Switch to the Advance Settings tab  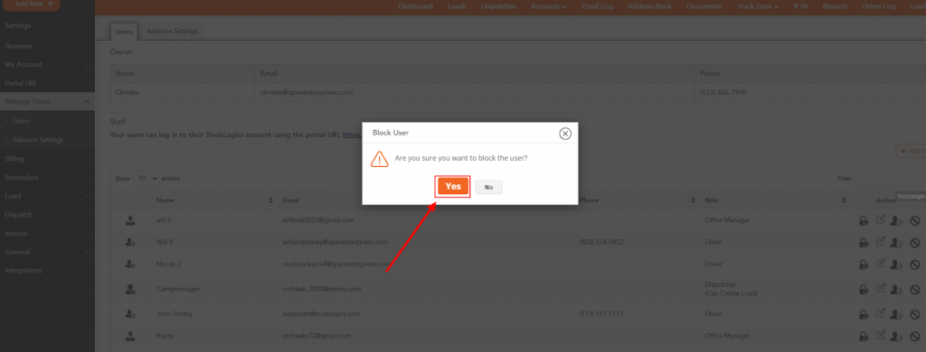(172, 32)
